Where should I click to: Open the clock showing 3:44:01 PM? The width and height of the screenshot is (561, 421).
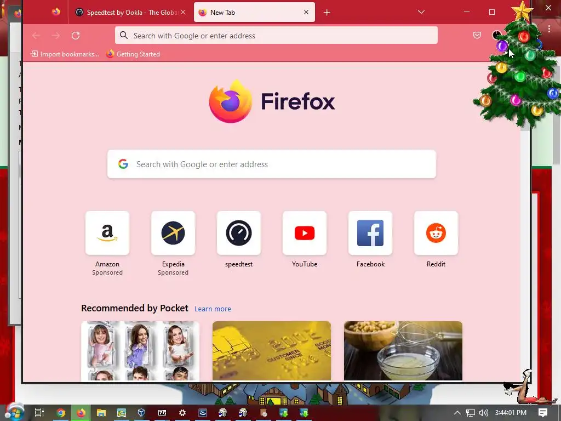511,413
